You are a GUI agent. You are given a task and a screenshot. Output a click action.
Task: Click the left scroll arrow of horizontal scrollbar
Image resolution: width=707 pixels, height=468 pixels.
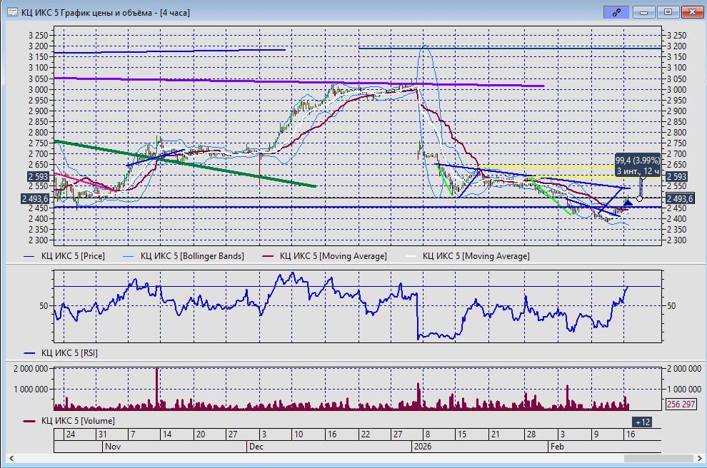pyautogui.click(x=10, y=458)
